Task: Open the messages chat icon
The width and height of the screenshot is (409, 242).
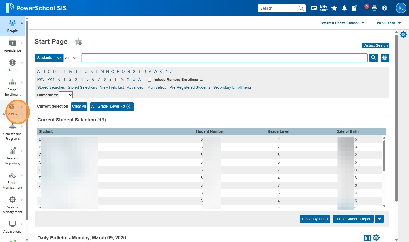Action: (314, 8)
